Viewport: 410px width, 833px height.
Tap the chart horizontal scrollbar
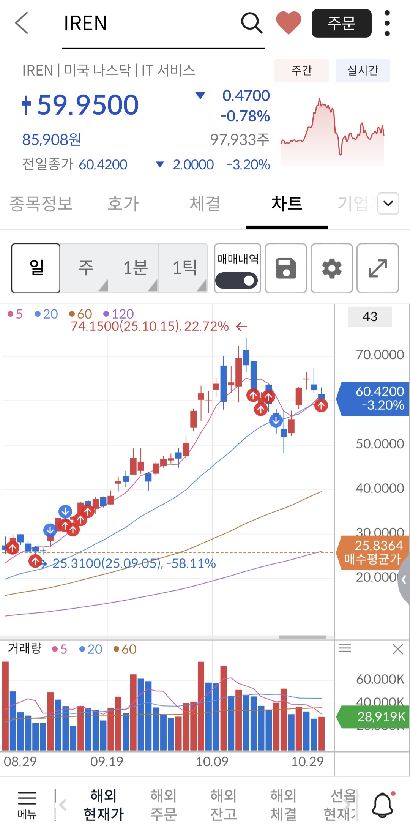pos(303,637)
